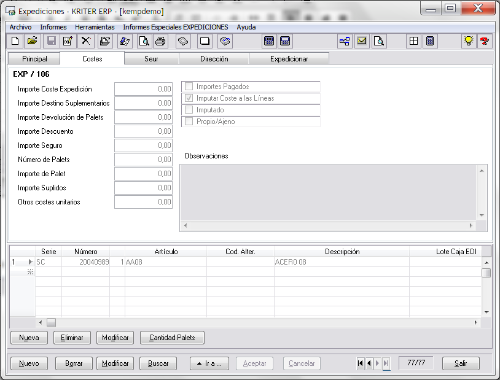Image resolution: width=500 pixels, height=380 pixels.
Task: Switch to the Dirección tab
Action: point(214,59)
